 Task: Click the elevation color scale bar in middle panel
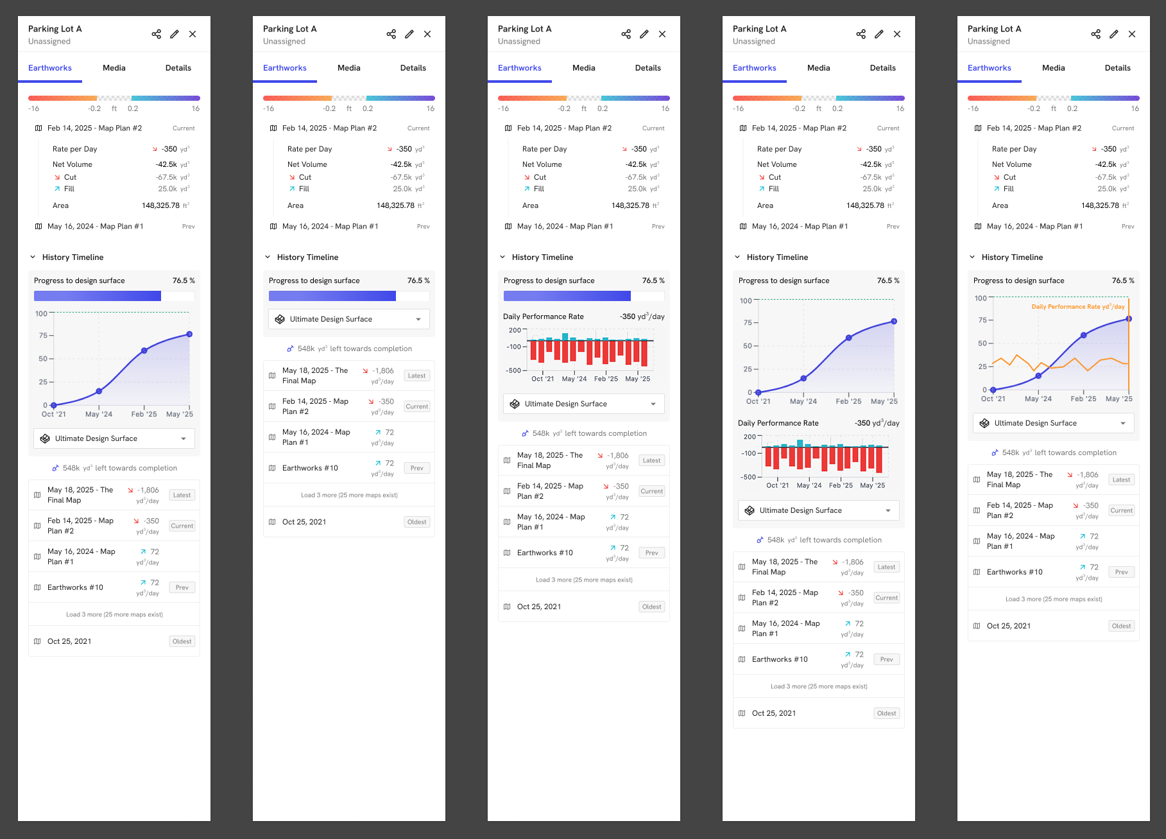584,98
